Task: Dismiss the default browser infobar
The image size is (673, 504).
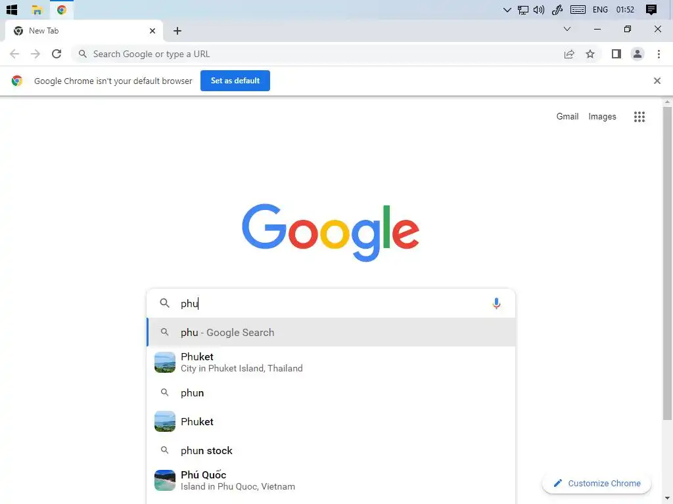Action: [x=657, y=81]
